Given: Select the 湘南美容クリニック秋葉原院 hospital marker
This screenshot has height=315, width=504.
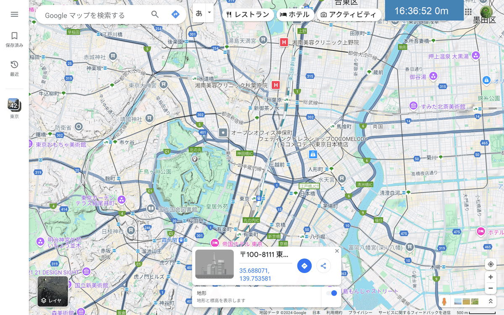Looking at the screenshot, I should pos(276,85).
